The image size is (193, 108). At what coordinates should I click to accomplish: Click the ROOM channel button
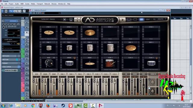pyautogui.click(x=135, y=74)
